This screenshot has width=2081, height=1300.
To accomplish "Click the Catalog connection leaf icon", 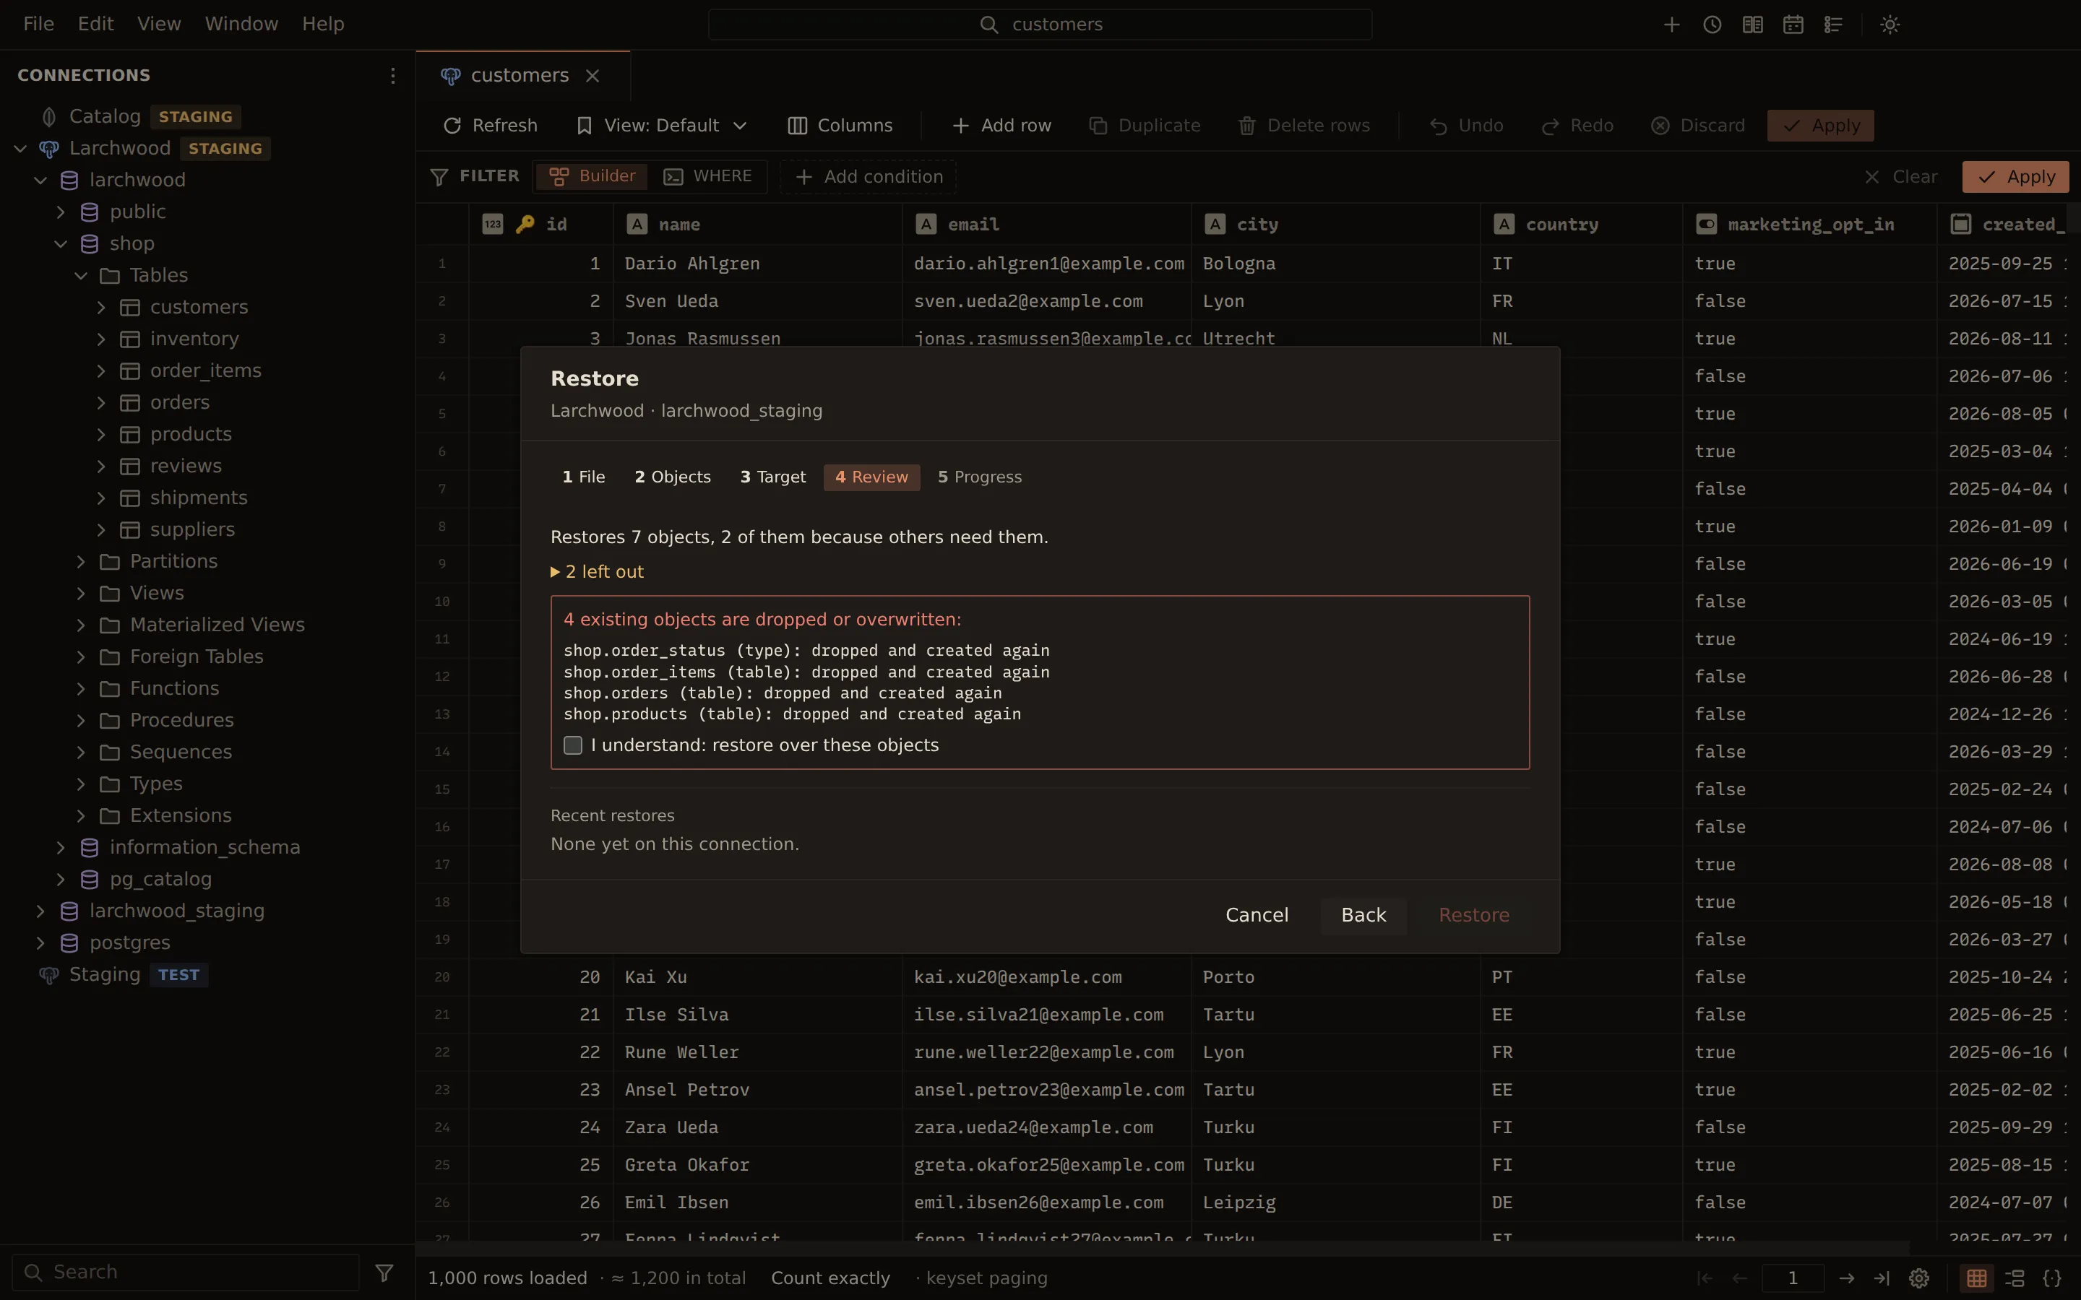I will click(49, 117).
